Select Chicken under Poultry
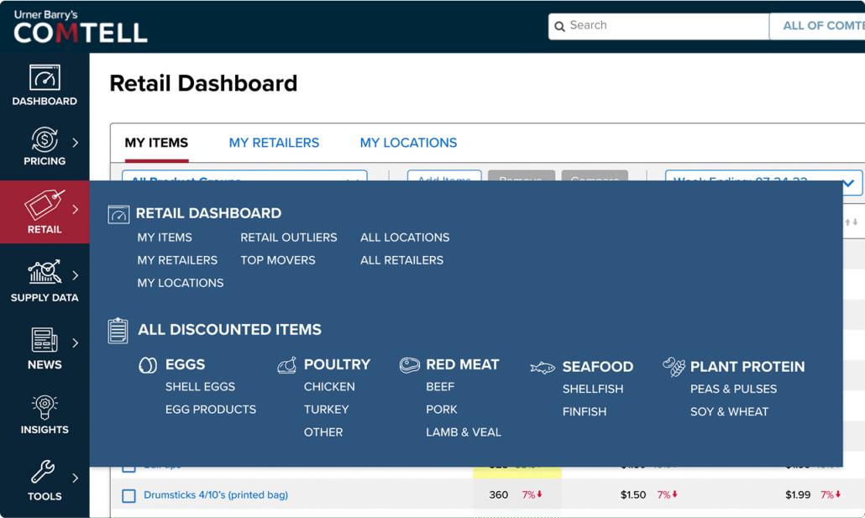This screenshot has height=518, width=865. point(329,387)
